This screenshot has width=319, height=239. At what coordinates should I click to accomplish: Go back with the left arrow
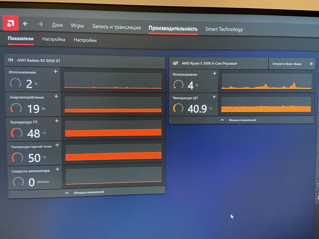(25, 24)
